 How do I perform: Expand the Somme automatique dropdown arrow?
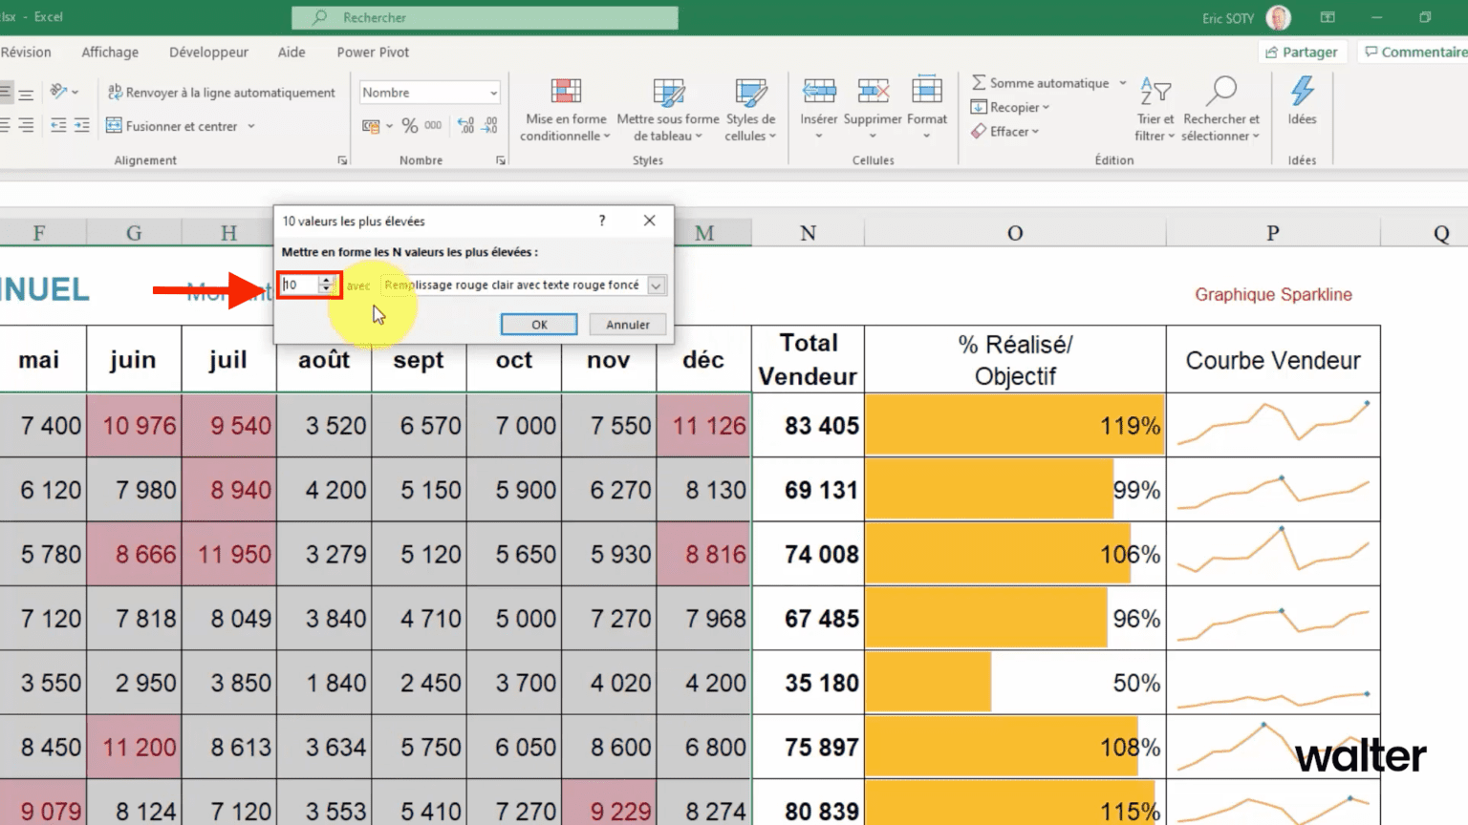click(1123, 83)
